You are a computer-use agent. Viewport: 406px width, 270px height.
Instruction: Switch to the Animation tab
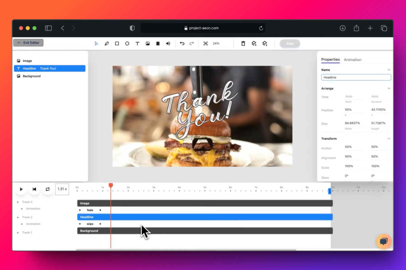pos(353,60)
